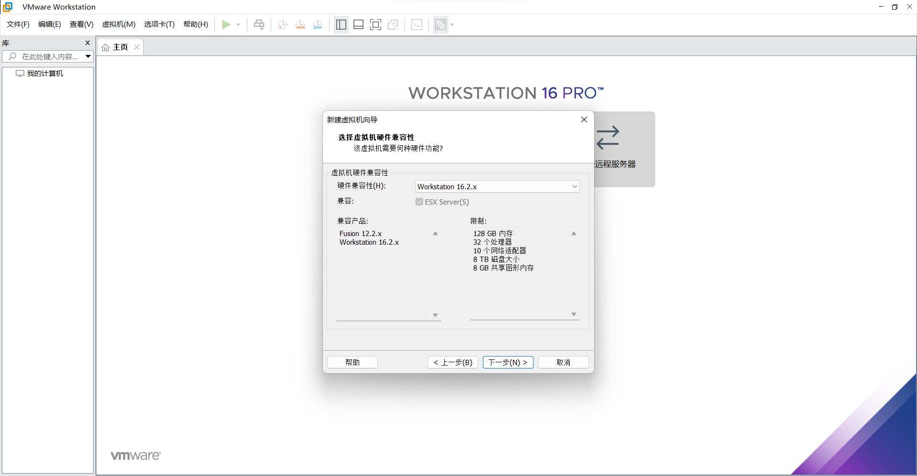Click the 帮助 button in the wizard
Viewport: 917px width, 476px height.
pyautogui.click(x=352, y=362)
